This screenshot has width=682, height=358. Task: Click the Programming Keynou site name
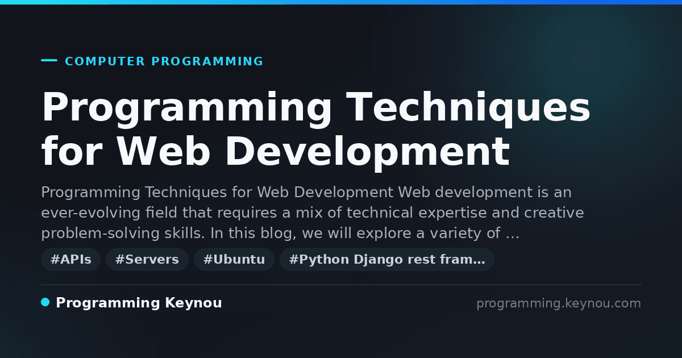pos(139,303)
